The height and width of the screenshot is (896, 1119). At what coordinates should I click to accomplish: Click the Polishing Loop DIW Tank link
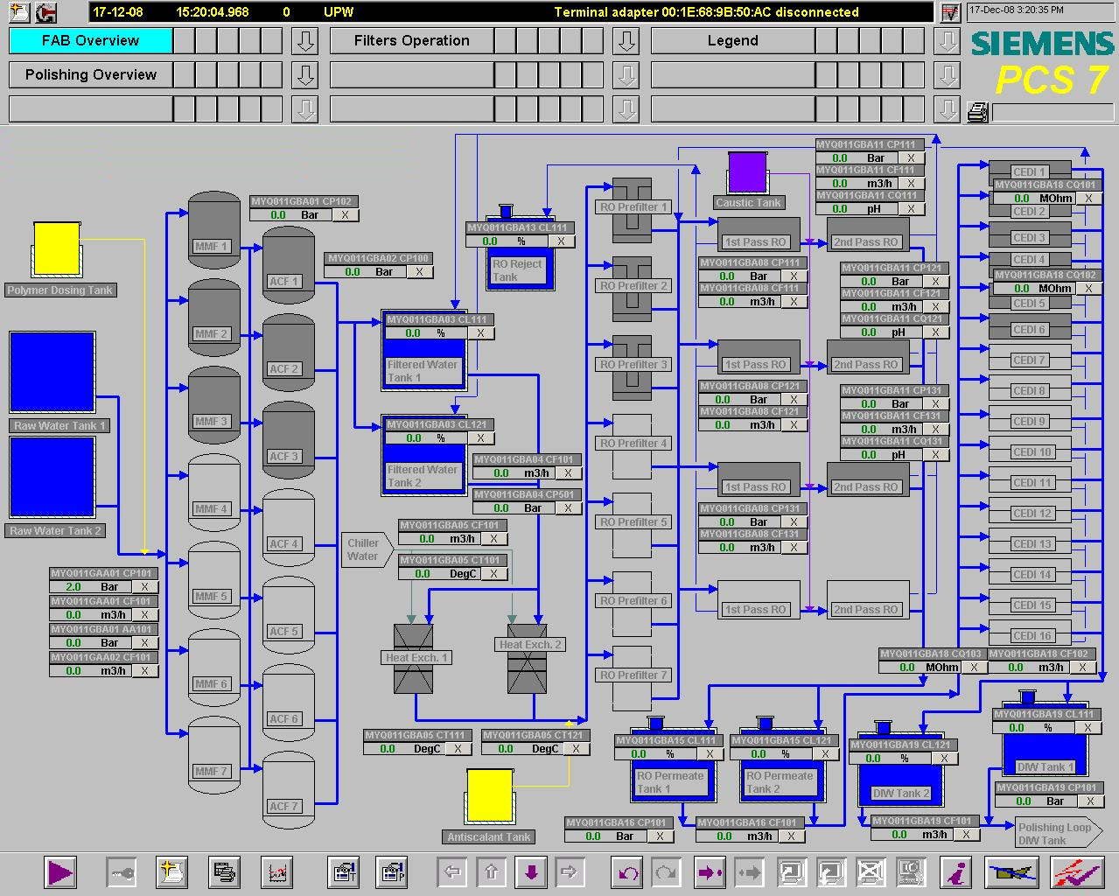(x=1055, y=833)
